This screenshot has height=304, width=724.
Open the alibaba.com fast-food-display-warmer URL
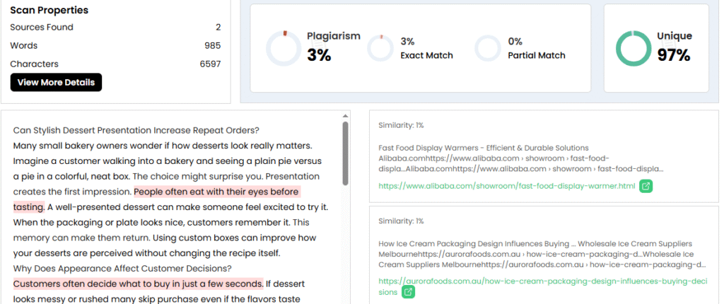point(507,187)
